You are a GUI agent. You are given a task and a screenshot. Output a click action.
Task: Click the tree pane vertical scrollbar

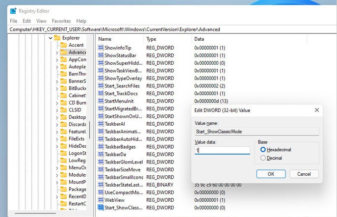pos(90,130)
